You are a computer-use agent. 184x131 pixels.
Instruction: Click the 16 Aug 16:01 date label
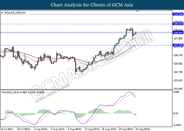[109, 129]
